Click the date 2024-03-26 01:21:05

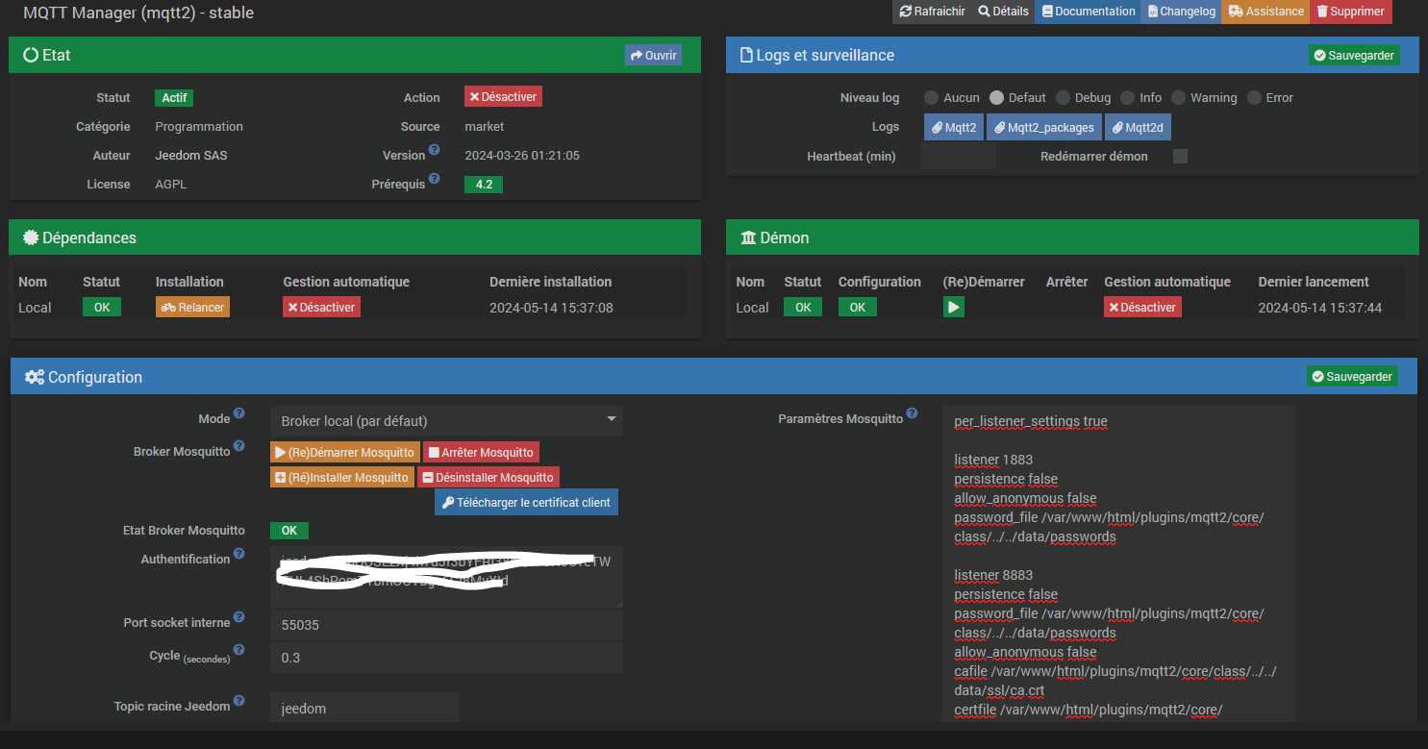(522, 155)
